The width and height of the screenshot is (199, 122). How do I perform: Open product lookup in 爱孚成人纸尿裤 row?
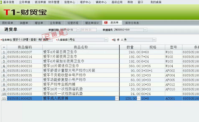117,98
